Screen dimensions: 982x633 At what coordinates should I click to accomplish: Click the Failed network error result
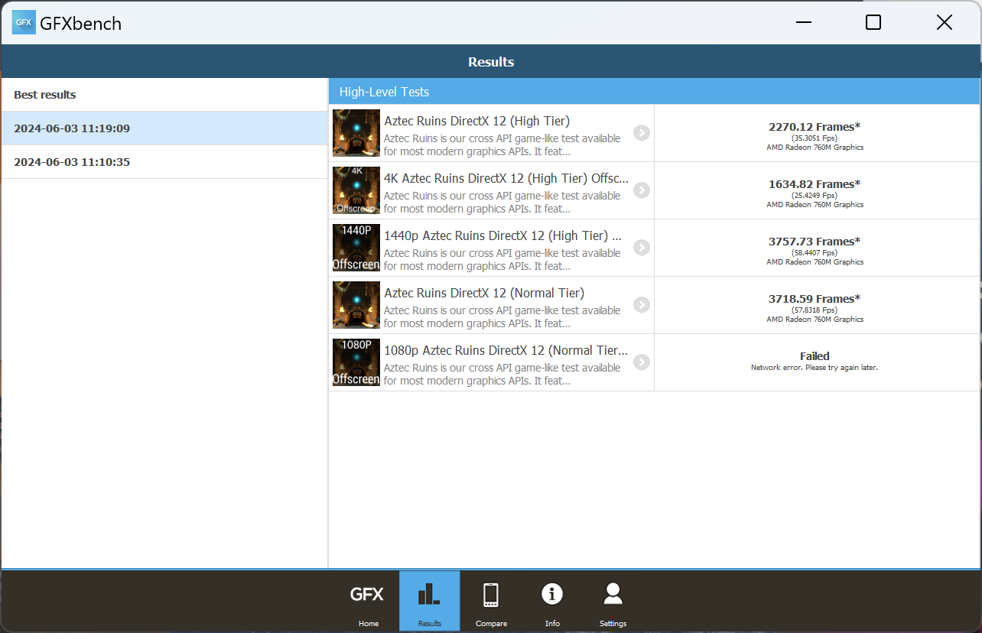tap(816, 362)
